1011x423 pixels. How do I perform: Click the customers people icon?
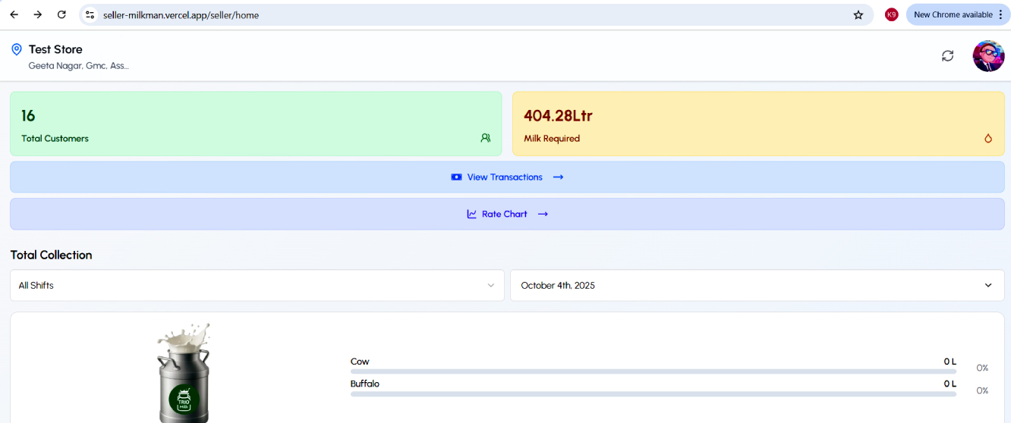point(486,138)
